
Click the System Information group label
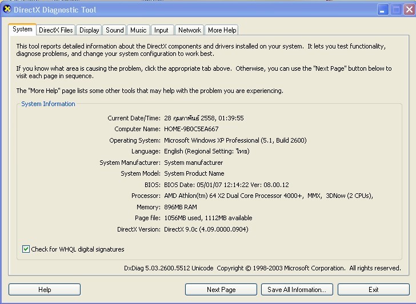(x=48, y=104)
